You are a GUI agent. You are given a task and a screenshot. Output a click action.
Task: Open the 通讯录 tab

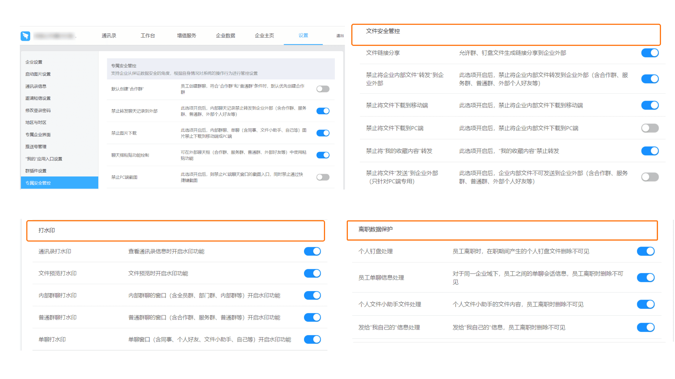point(109,36)
